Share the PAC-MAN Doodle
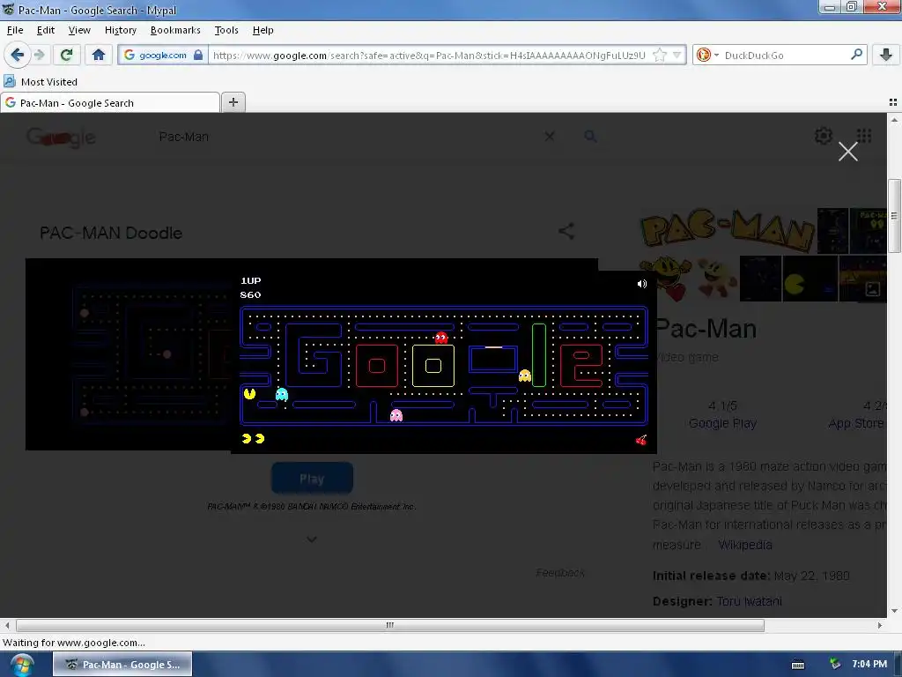 click(566, 232)
